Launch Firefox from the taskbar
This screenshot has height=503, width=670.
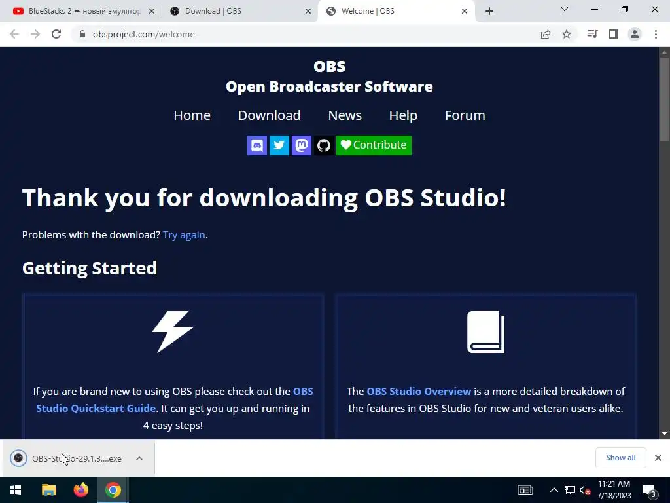pos(80,490)
